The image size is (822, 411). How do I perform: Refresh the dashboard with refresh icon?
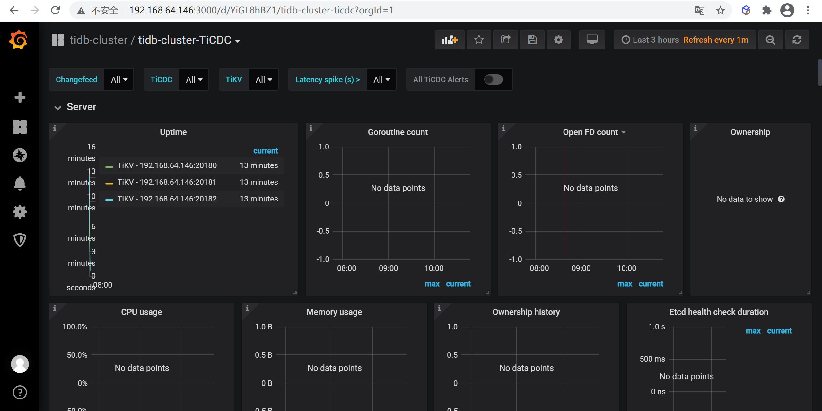click(797, 40)
